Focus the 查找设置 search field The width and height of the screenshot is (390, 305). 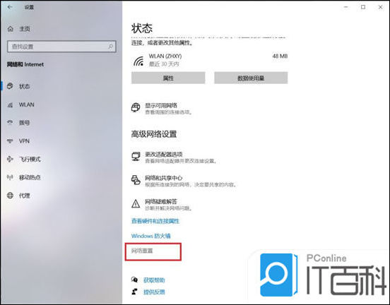tap(61, 47)
